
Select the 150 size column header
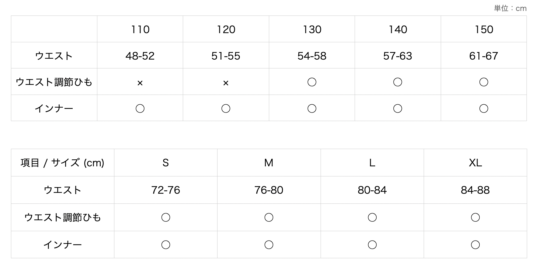(484, 30)
